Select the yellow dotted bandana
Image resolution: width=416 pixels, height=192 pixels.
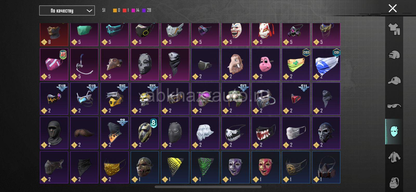click(175, 167)
